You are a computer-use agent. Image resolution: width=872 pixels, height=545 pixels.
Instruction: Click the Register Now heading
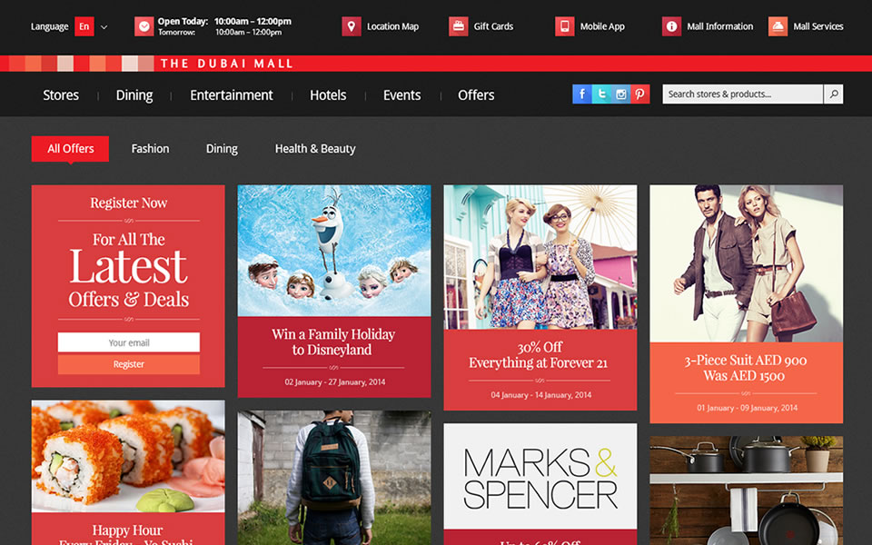tap(128, 203)
